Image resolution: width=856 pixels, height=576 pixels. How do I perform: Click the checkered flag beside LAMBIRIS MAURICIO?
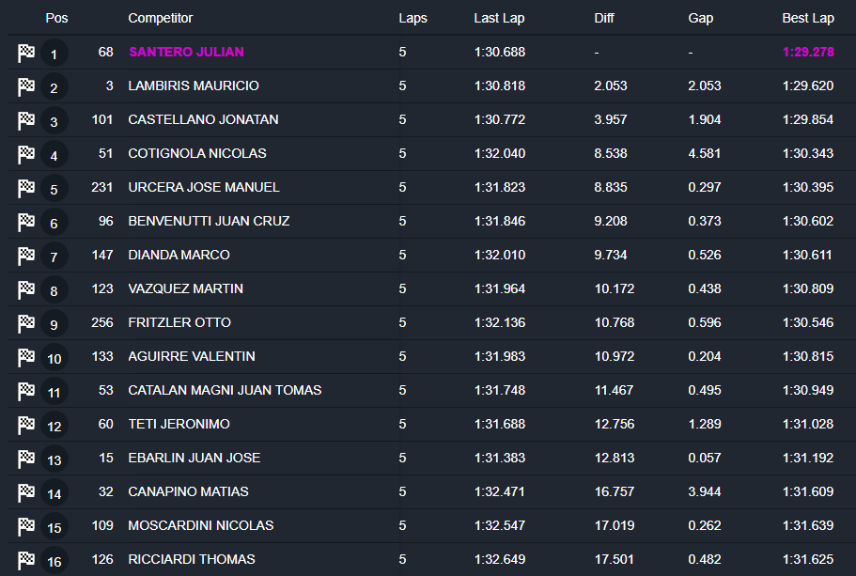point(26,86)
